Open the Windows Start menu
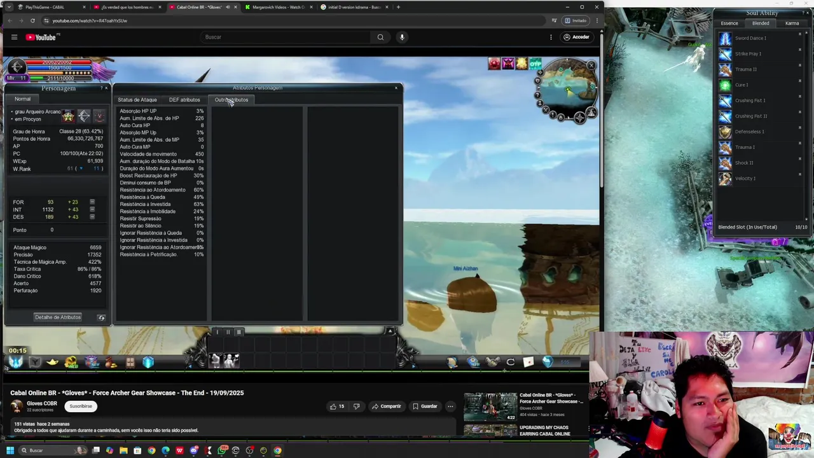Image resolution: width=814 pixels, height=458 pixels. point(10,450)
